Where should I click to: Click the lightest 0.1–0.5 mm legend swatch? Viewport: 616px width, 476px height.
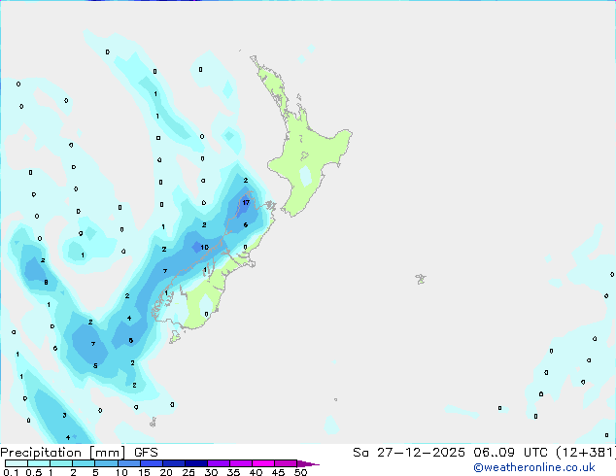(17, 463)
